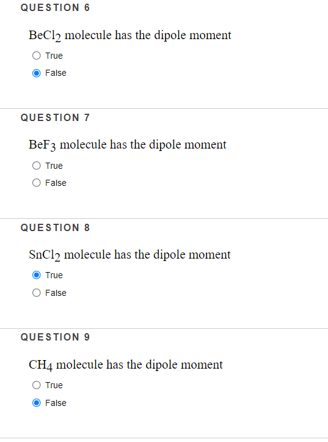The width and height of the screenshot is (328, 442).
Task: Click selected True radio circle for SnCl2 question
Action: 36,275
